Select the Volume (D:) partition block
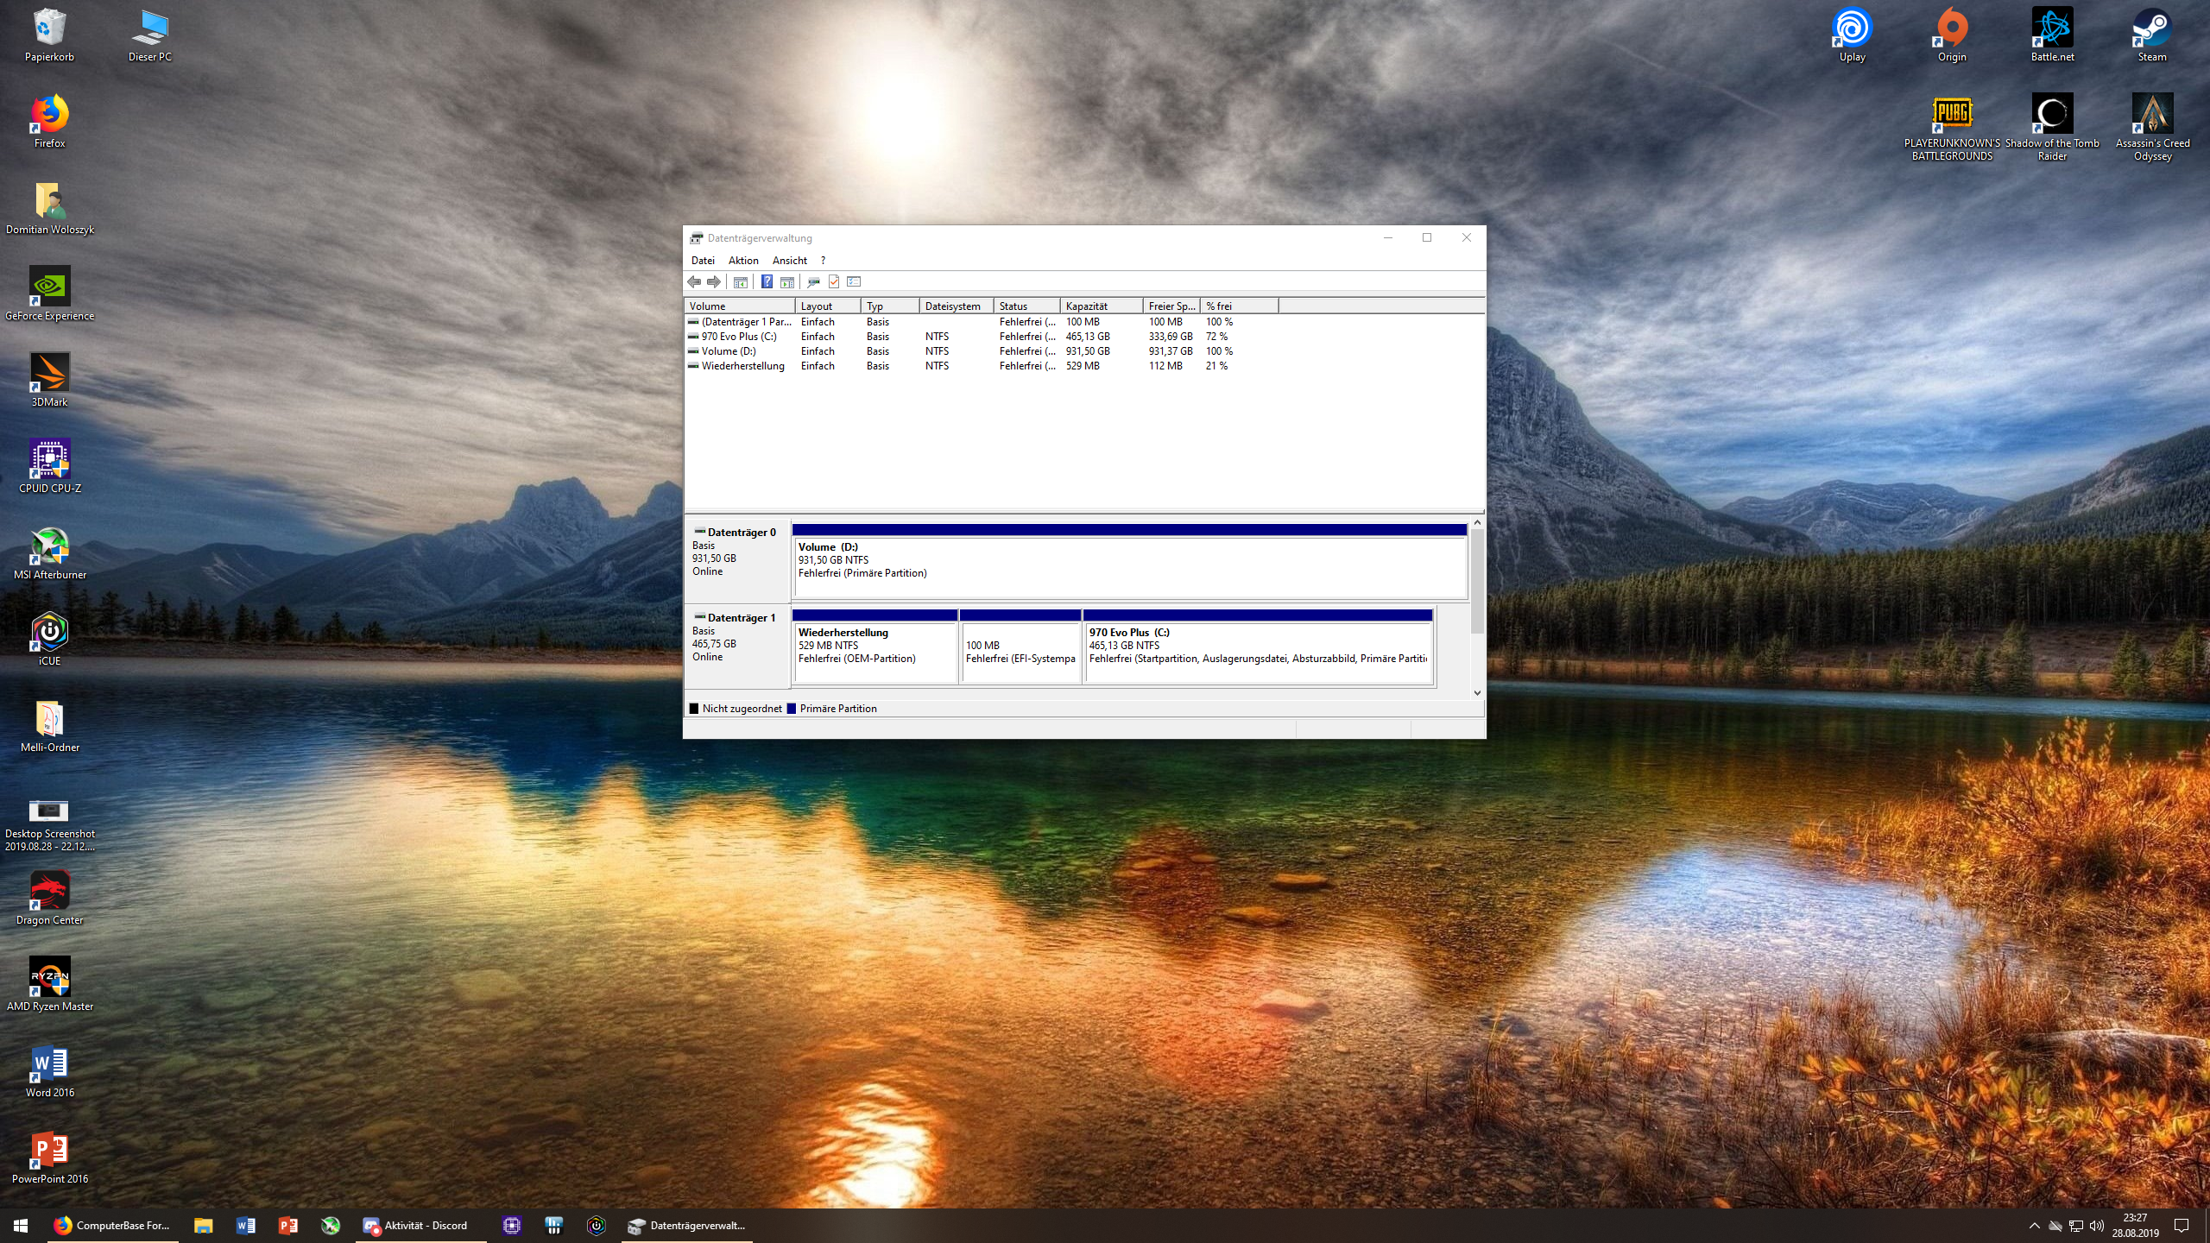Image resolution: width=2210 pixels, height=1243 pixels. click(x=1129, y=566)
